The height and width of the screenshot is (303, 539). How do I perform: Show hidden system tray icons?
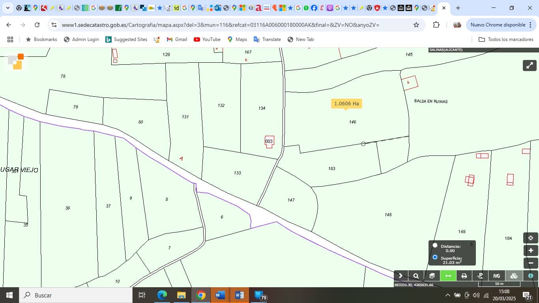[447, 295]
